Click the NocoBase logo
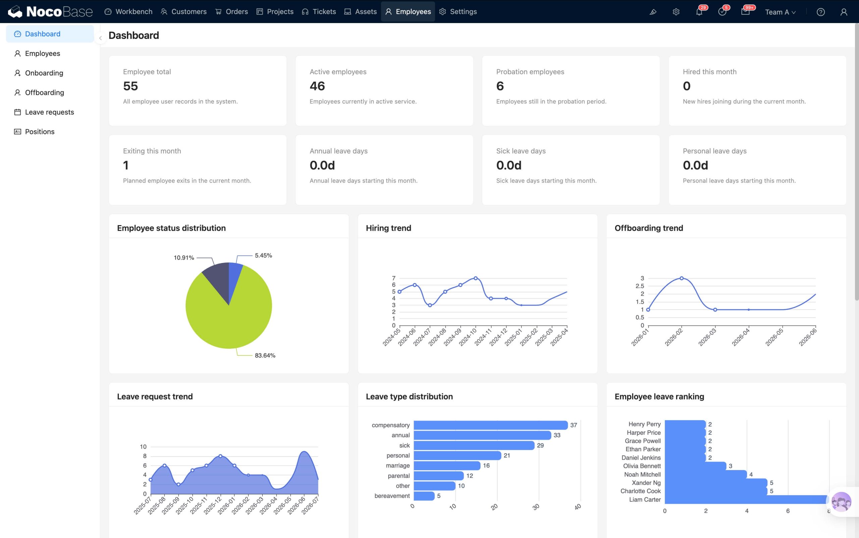 50,12
